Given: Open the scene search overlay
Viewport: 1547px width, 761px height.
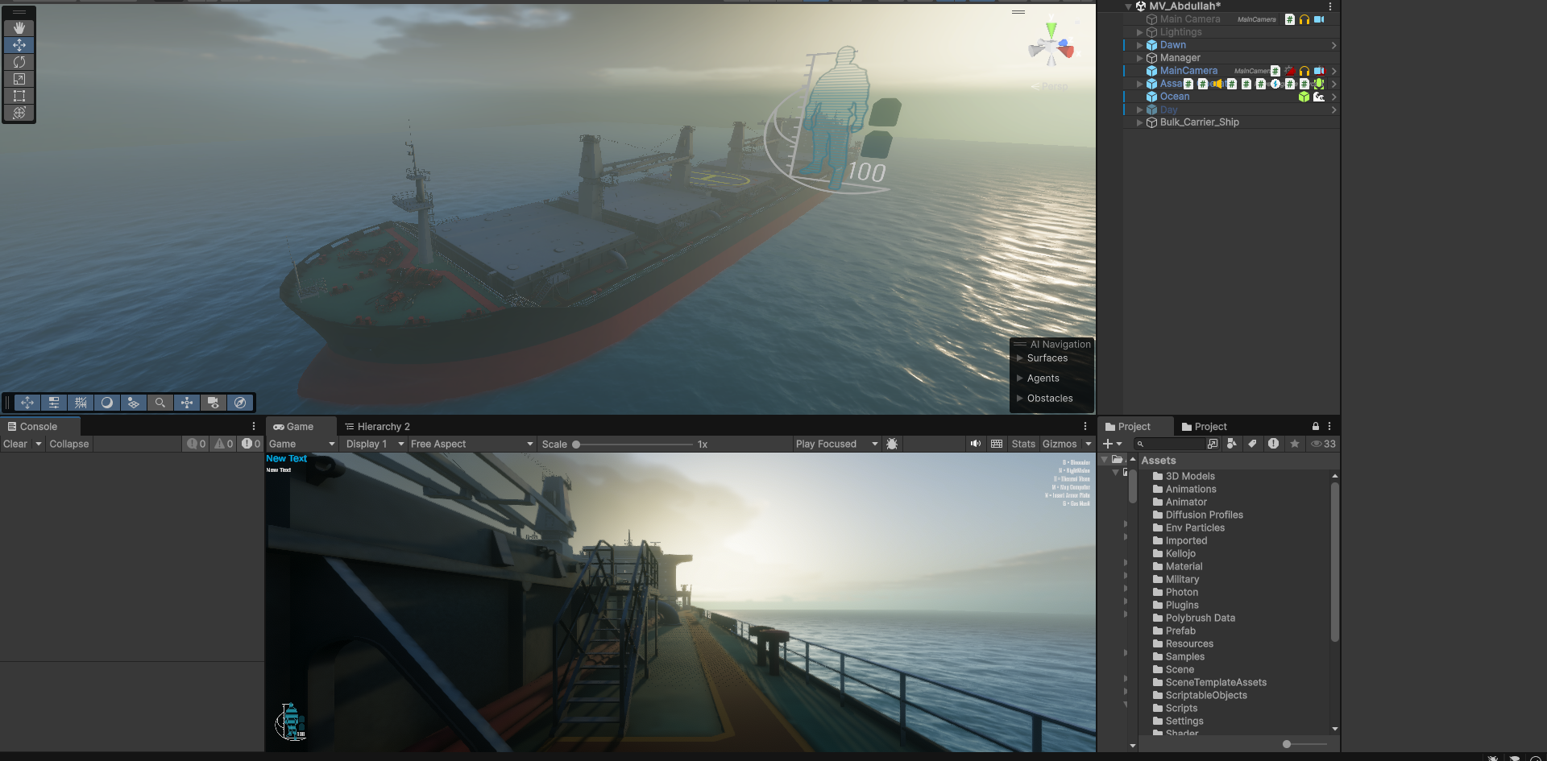Looking at the screenshot, I should (x=160, y=403).
